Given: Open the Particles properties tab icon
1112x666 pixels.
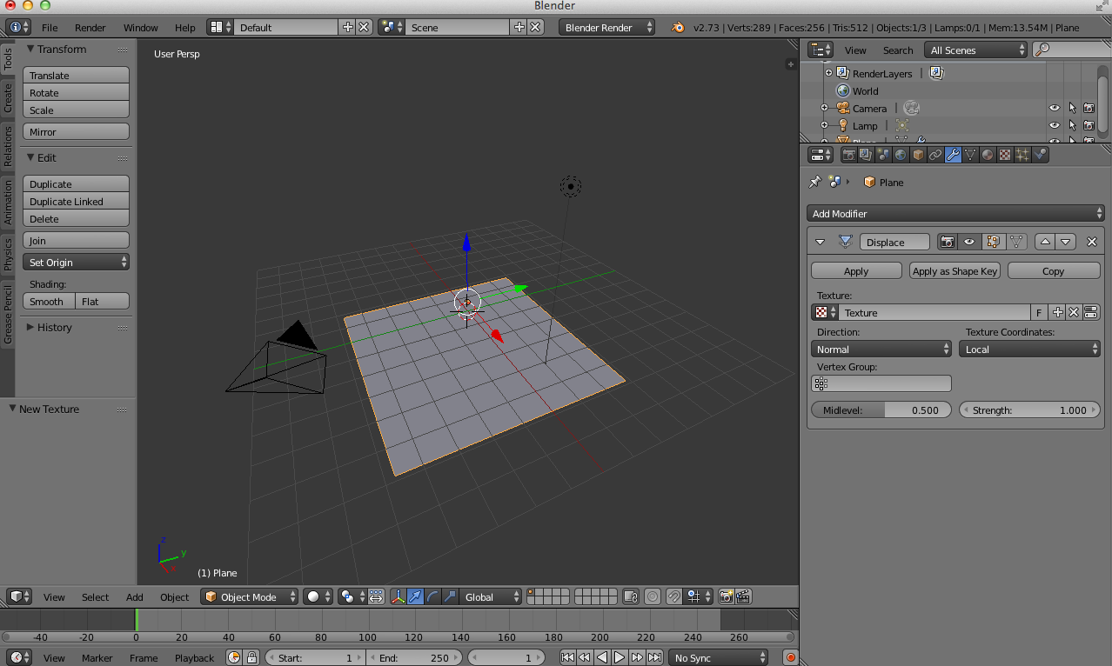Looking at the screenshot, I should pyautogui.click(x=1022, y=155).
